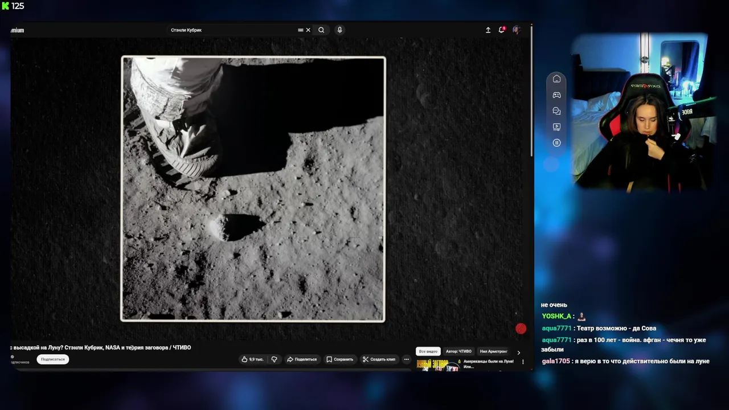Open the three-dot more actions menu
729x410 pixels.
(406, 359)
